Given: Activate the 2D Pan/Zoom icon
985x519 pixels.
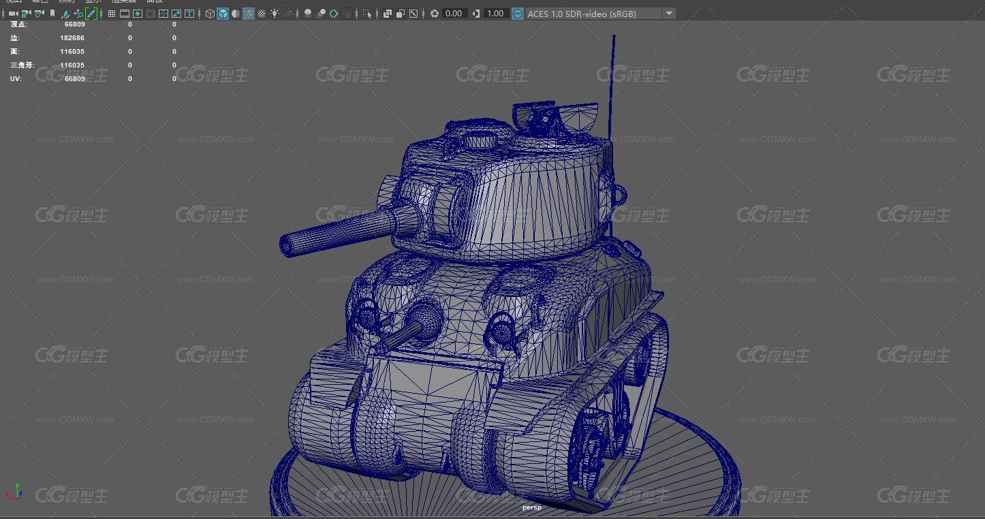Looking at the screenshot, I should [x=78, y=14].
